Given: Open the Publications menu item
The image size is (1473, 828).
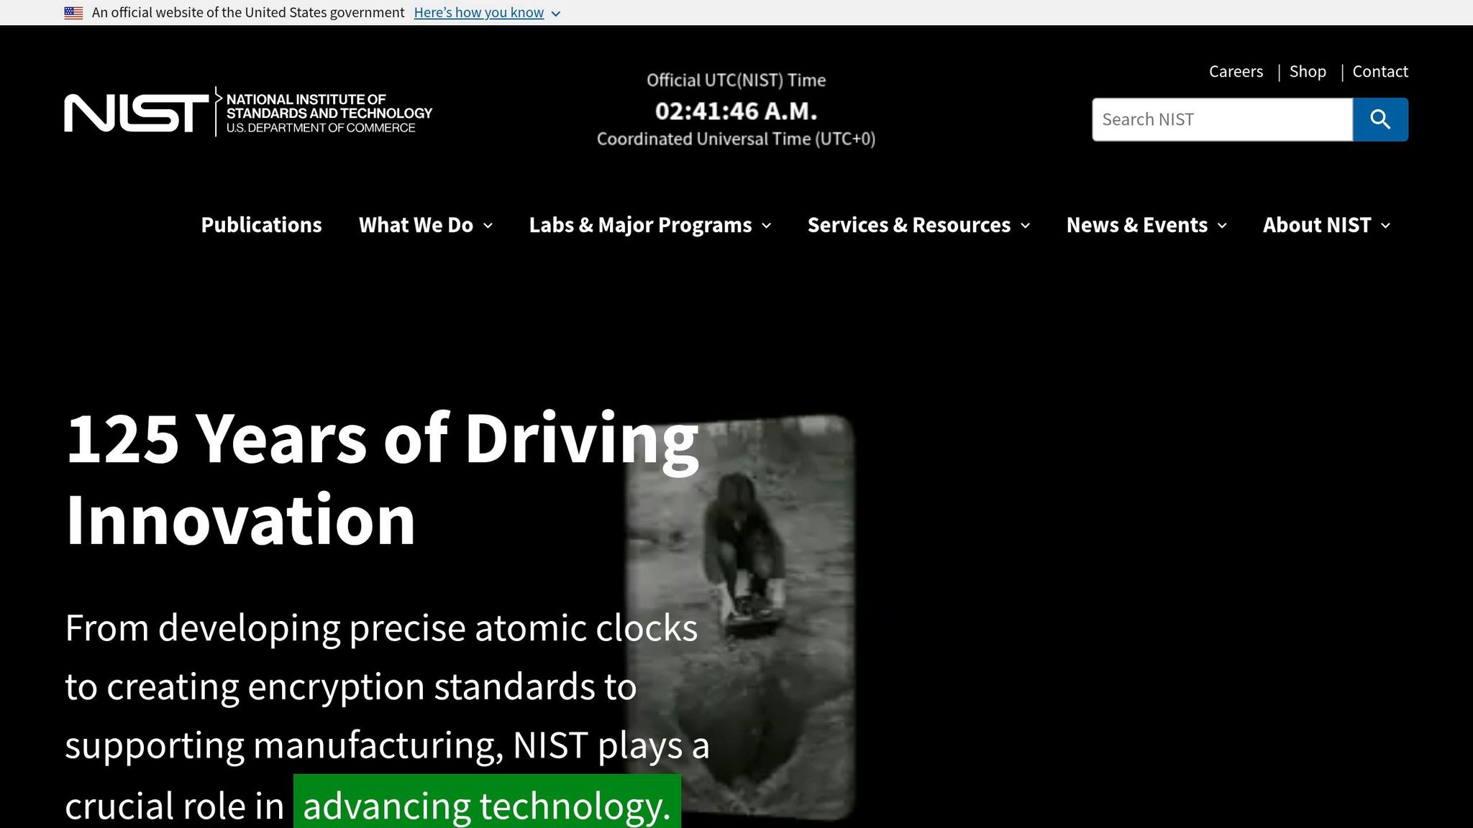Looking at the screenshot, I should pyautogui.click(x=261, y=225).
